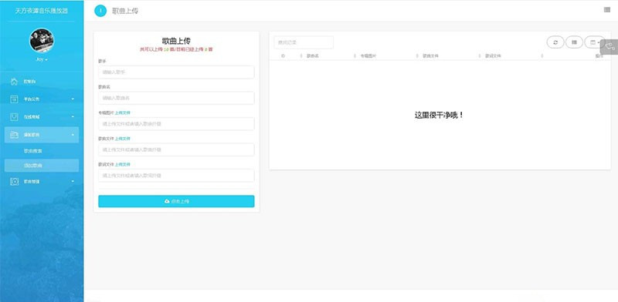This screenshot has width=618, height=302.
Task: Click the refresh icon button above the table
Action: (555, 42)
